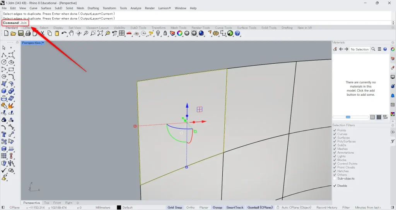
Task: Select the Circle tool in sidebar
Action: coord(4,62)
